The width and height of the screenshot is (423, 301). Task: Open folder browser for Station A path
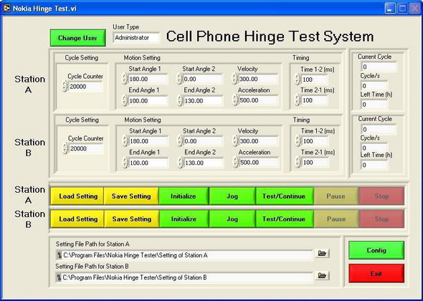323,253
